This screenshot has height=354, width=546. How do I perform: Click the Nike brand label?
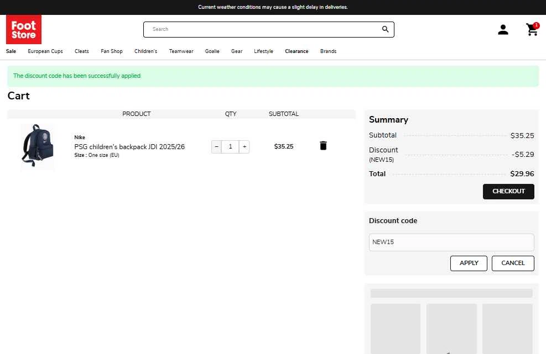point(80,138)
